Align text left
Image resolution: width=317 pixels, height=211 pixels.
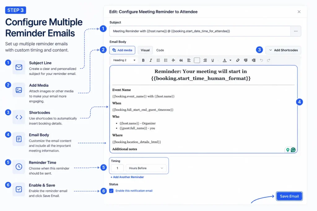(x=189, y=60)
